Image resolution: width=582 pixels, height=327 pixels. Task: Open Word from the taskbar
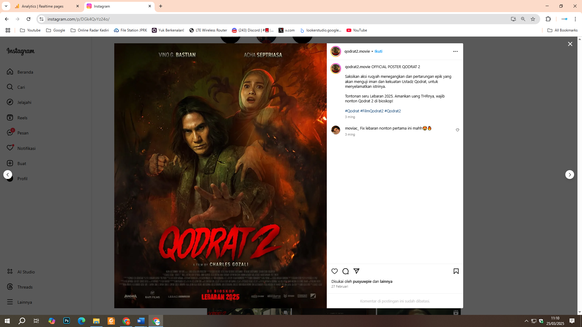pos(141,321)
